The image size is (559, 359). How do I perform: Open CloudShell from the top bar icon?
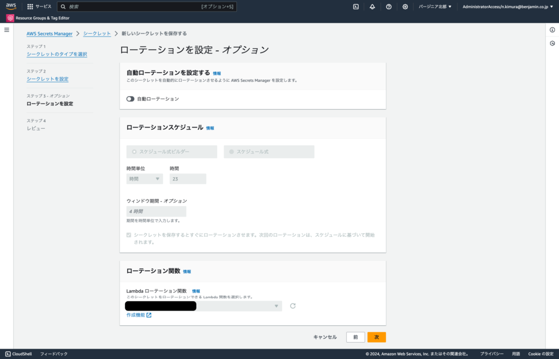click(355, 7)
